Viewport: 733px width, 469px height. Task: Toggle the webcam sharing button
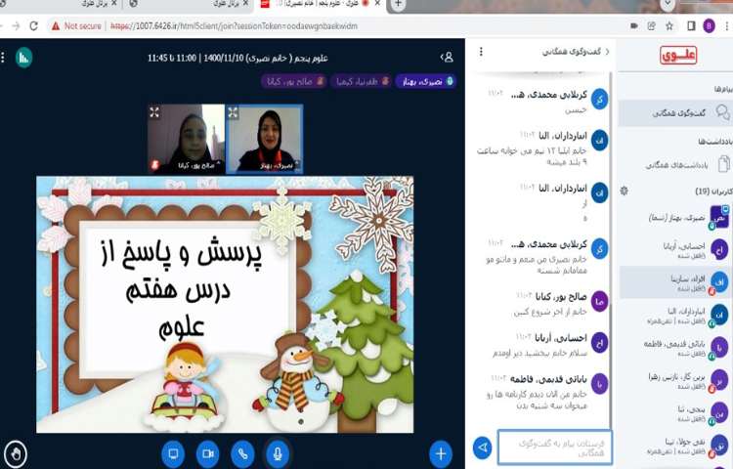click(207, 453)
